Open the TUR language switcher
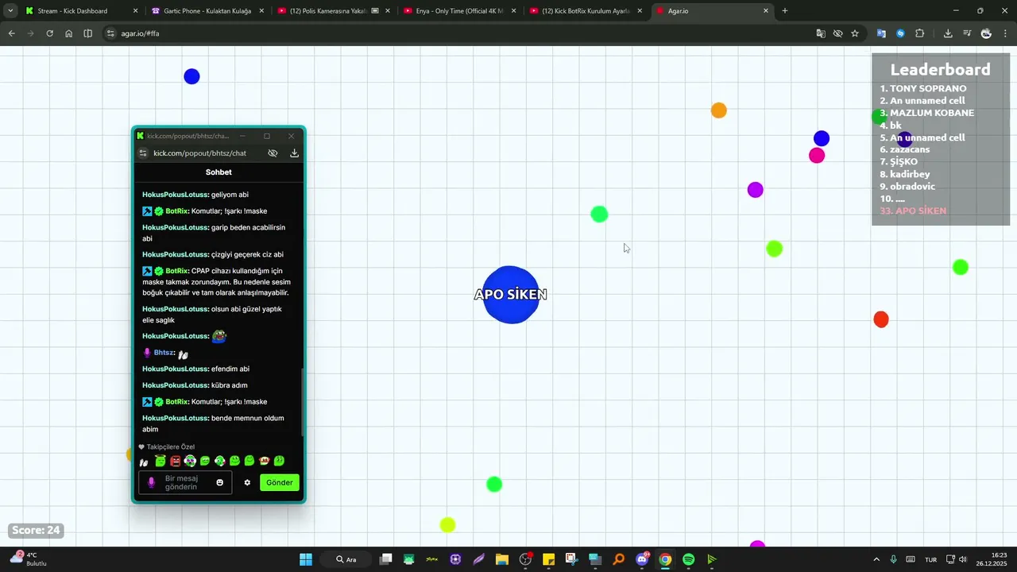Viewport: 1017px width, 572px height. point(930,559)
